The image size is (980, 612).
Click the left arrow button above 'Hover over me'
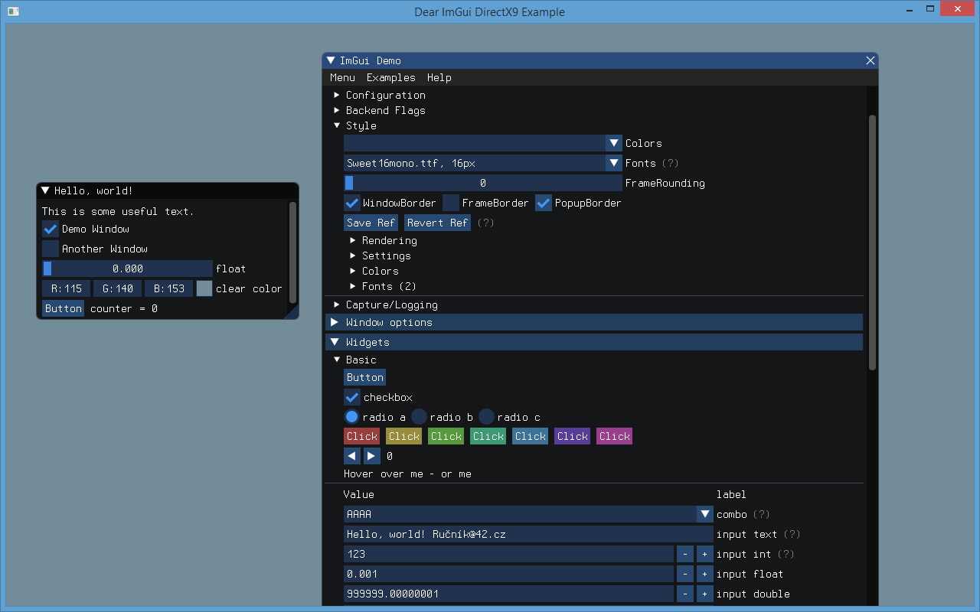(x=351, y=455)
